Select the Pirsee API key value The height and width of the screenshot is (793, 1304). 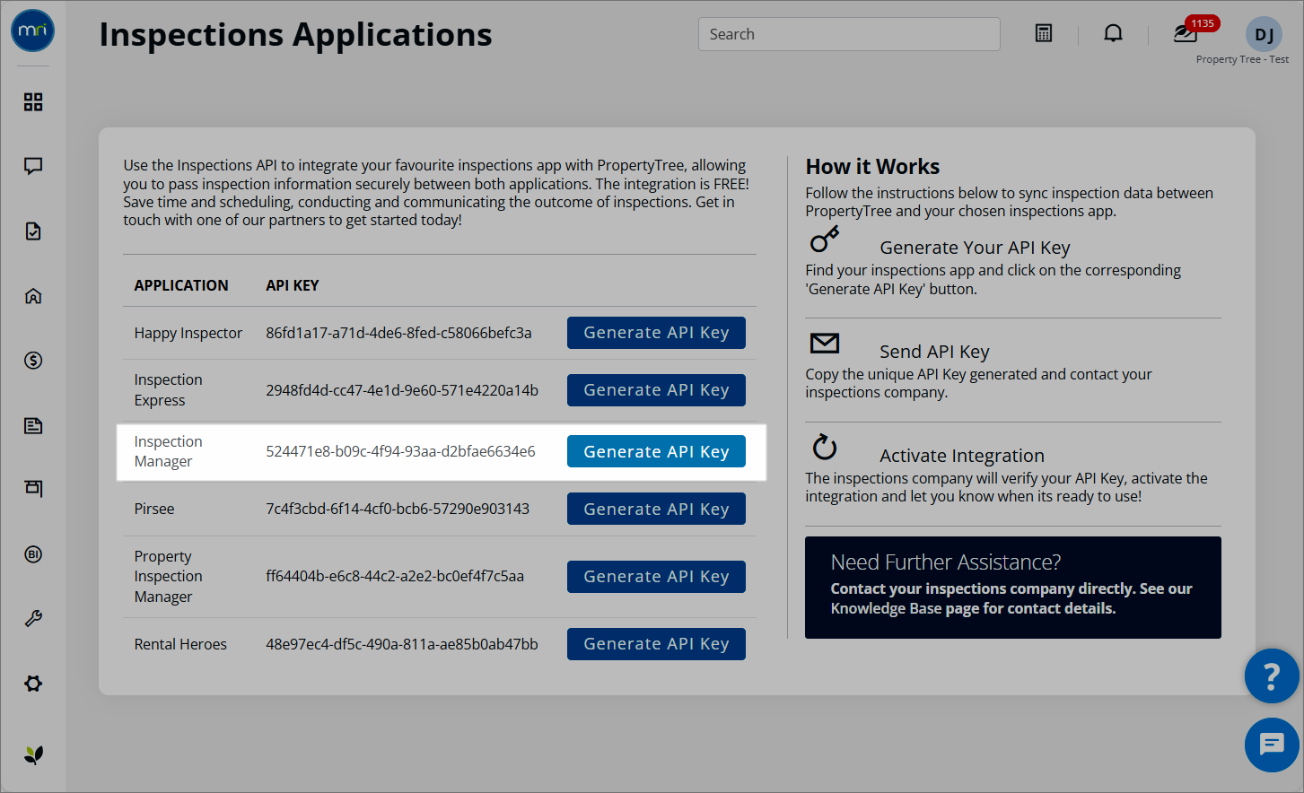click(398, 509)
